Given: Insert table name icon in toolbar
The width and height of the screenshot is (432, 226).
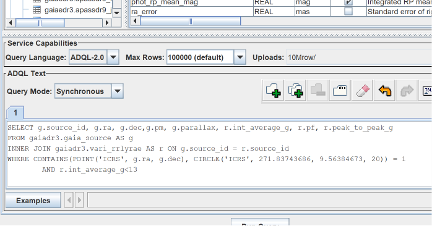Looking at the screenshot, I should pyautogui.click(x=426, y=91).
